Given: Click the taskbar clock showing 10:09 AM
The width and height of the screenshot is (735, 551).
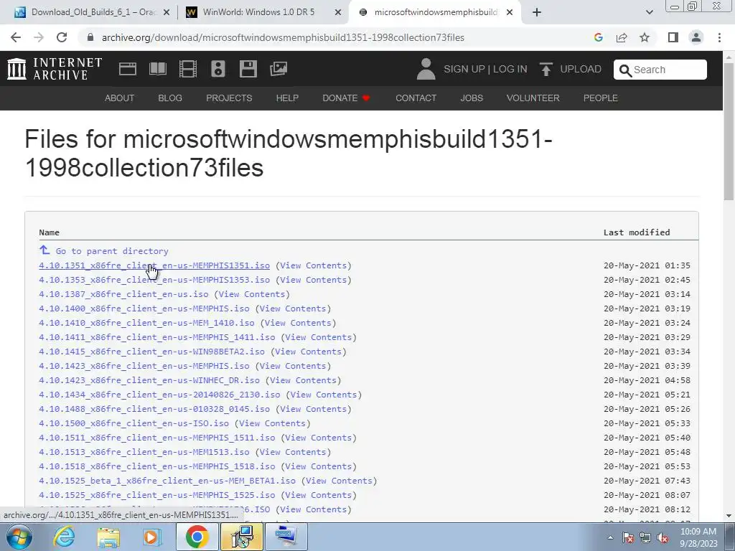Looking at the screenshot, I should (x=698, y=537).
